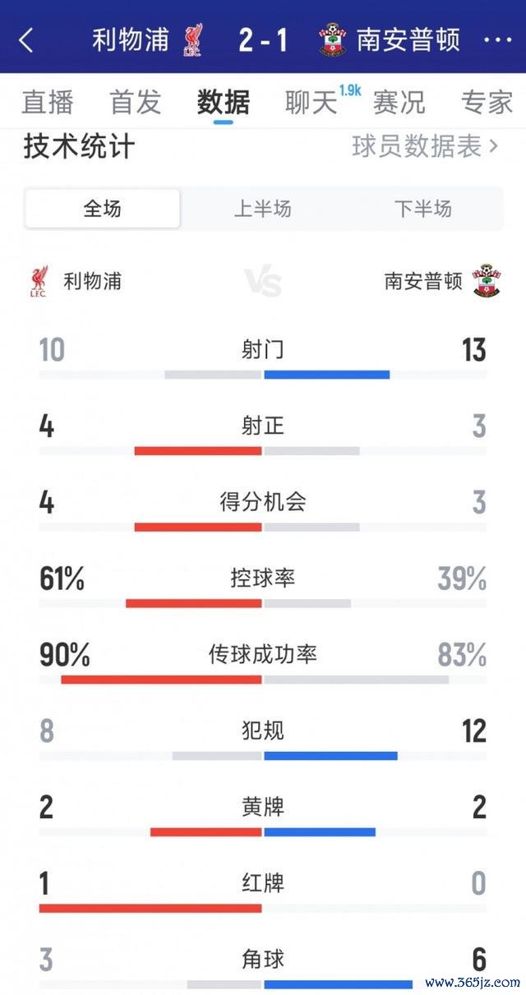526x995 pixels.
Task: Tap Liverpool crest in the score header
Action: (193, 39)
